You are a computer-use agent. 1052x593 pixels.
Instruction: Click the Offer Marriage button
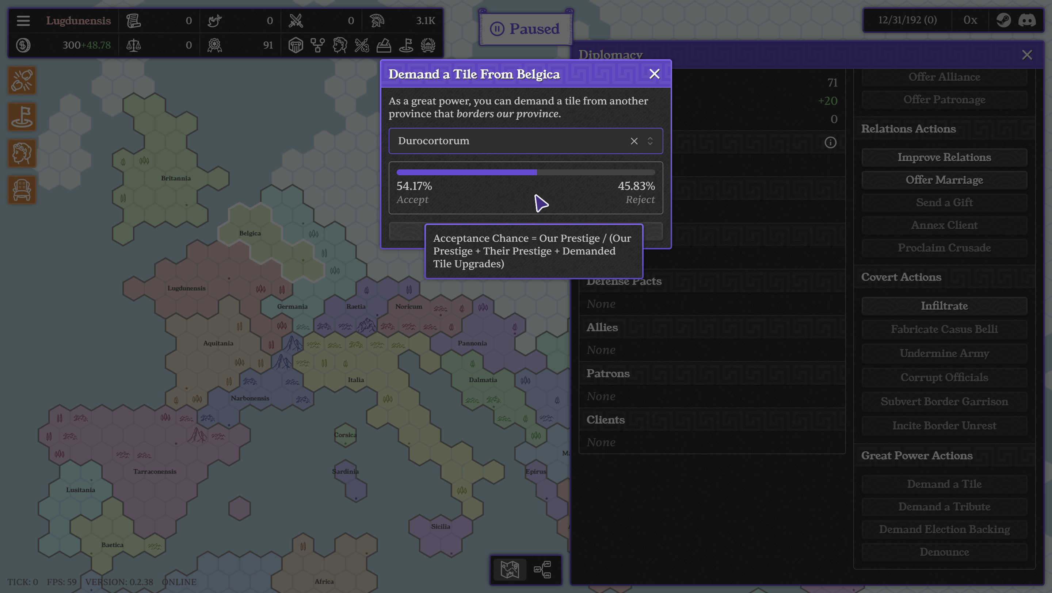(x=944, y=180)
